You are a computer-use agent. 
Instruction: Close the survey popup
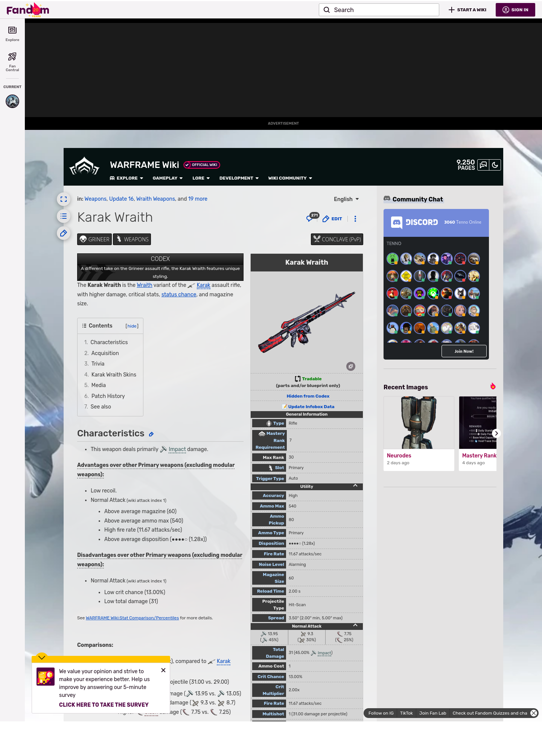click(x=163, y=670)
